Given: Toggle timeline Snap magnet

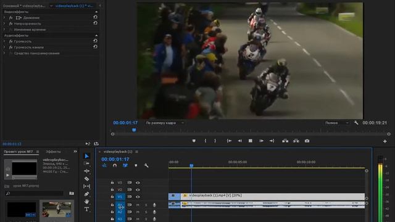Looking at the screenshot, I should click(115, 165).
